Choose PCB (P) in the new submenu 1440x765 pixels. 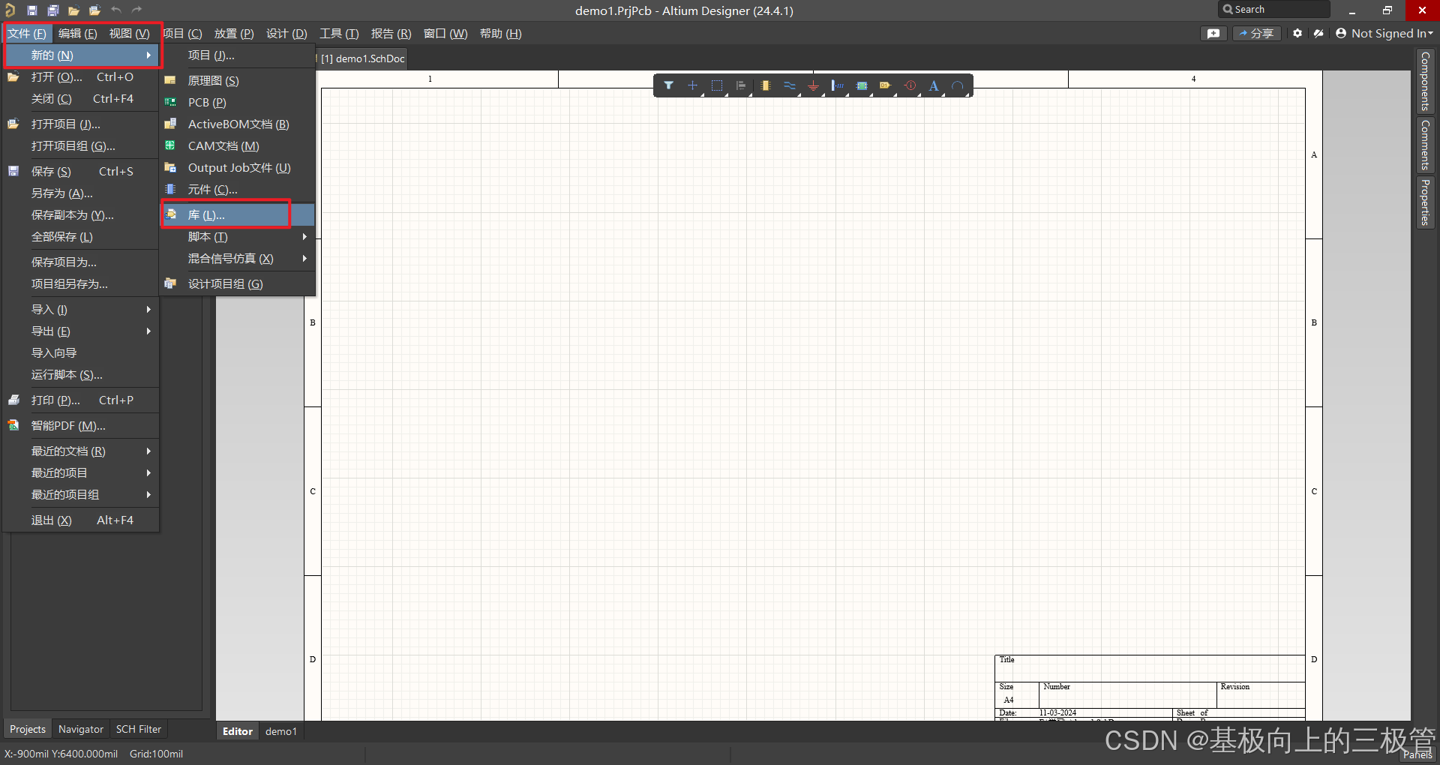(x=238, y=102)
